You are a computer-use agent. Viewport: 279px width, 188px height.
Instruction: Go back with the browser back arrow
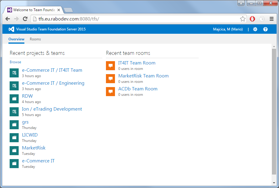(x=8, y=19)
